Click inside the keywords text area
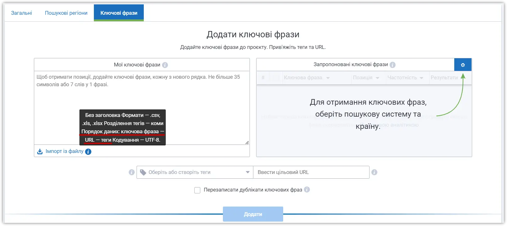The height and width of the screenshot is (226, 507). coord(142,108)
